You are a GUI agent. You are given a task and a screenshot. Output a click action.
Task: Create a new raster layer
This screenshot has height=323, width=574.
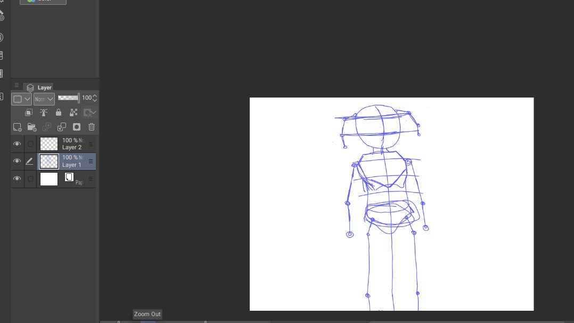point(17,127)
